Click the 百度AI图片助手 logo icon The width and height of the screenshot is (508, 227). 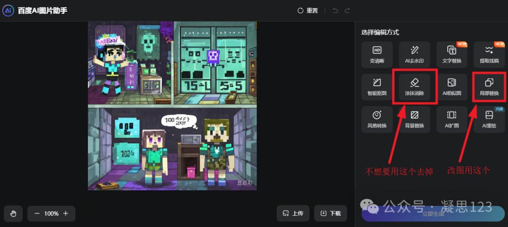[8, 11]
